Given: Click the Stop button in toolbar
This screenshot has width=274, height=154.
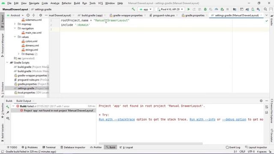Looking at the screenshot, I should tap(227, 9).
